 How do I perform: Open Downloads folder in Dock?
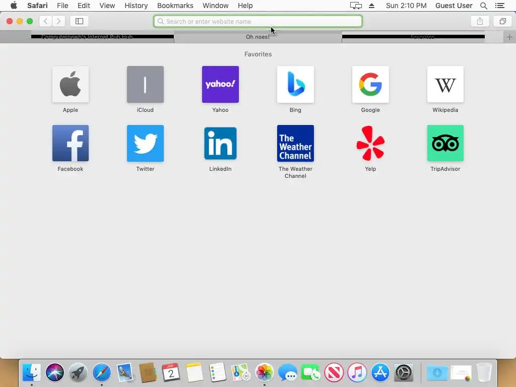click(x=437, y=372)
